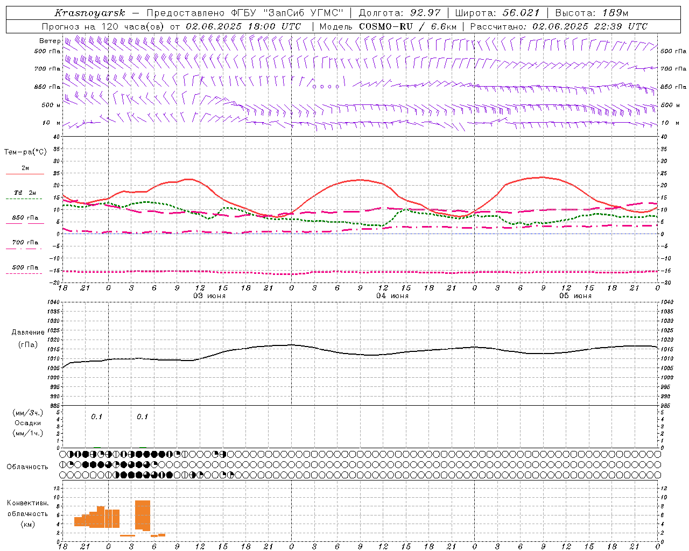Click the 'Высота: 189м' elevation text

tap(592, 13)
